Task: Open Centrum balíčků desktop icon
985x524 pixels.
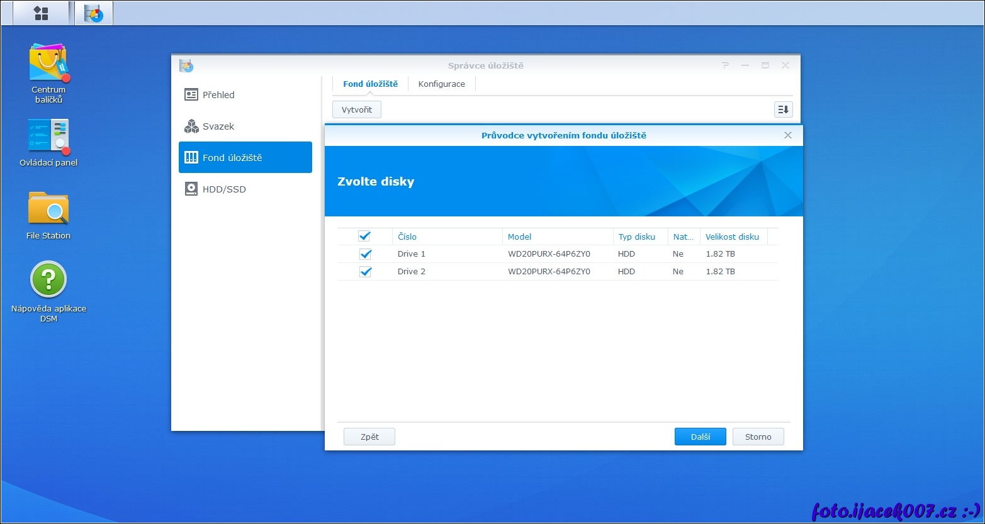Action: click(48, 63)
